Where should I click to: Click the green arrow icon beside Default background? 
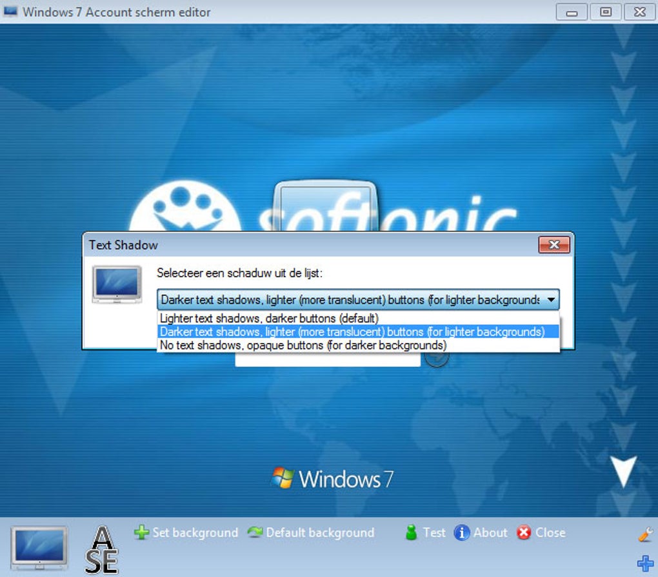point(255,532)
